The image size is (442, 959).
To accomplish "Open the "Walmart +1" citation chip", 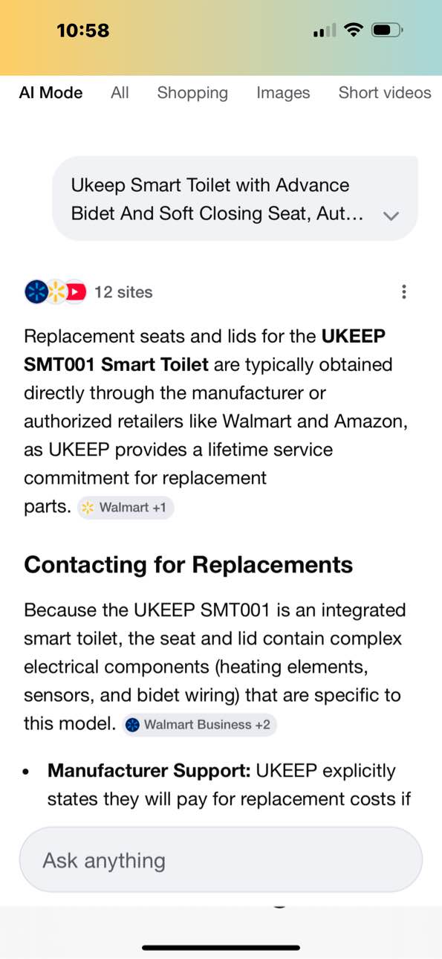I will 125,507.
